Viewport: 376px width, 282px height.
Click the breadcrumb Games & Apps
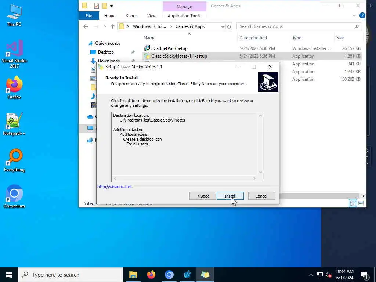(x=190, y=26)
